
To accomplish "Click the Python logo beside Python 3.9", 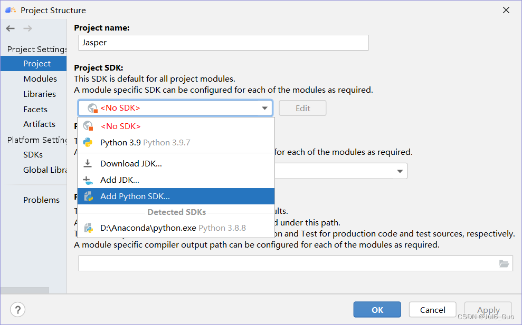I will [x=88, y=143].
